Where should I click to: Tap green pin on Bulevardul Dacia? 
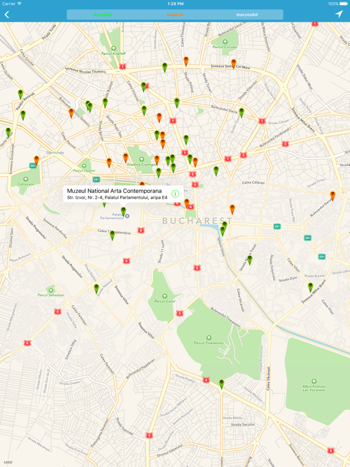coord(242,113)
